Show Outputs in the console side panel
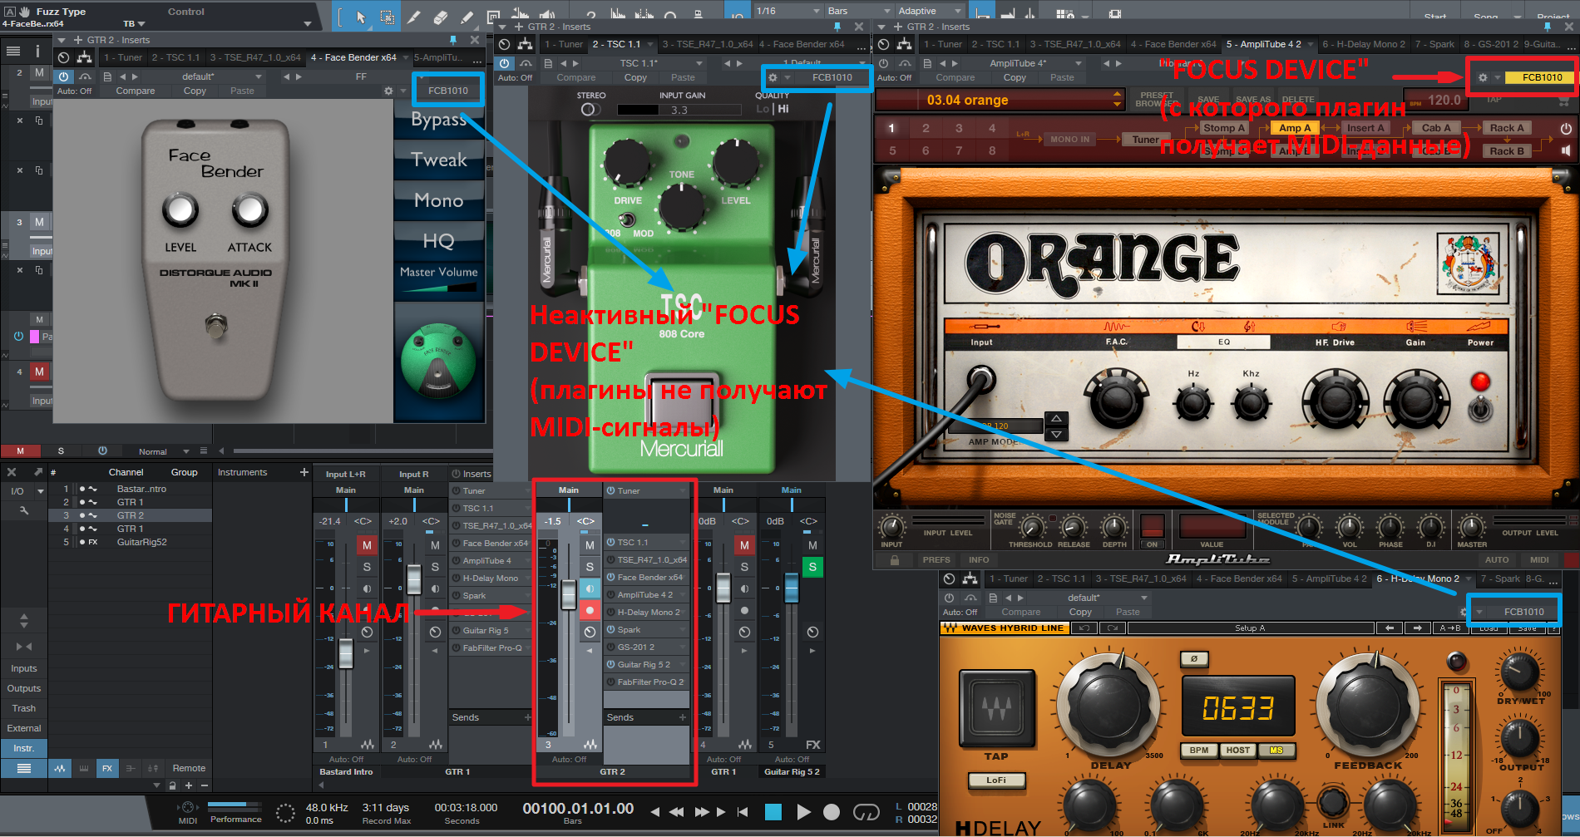This screenshot has width=1580, height=837. (24, 688)
